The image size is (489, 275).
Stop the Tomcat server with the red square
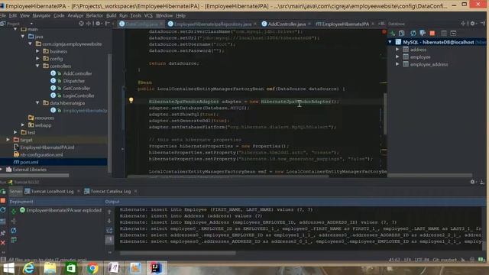pos(3,201)
